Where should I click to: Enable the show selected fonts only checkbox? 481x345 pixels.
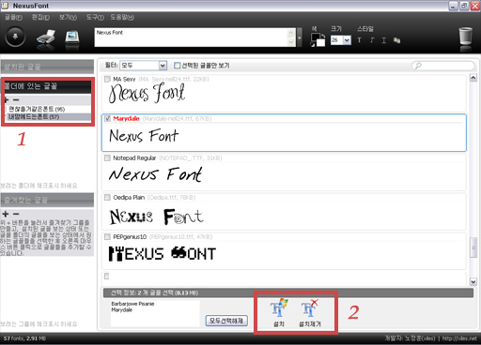tap(177, 66)
